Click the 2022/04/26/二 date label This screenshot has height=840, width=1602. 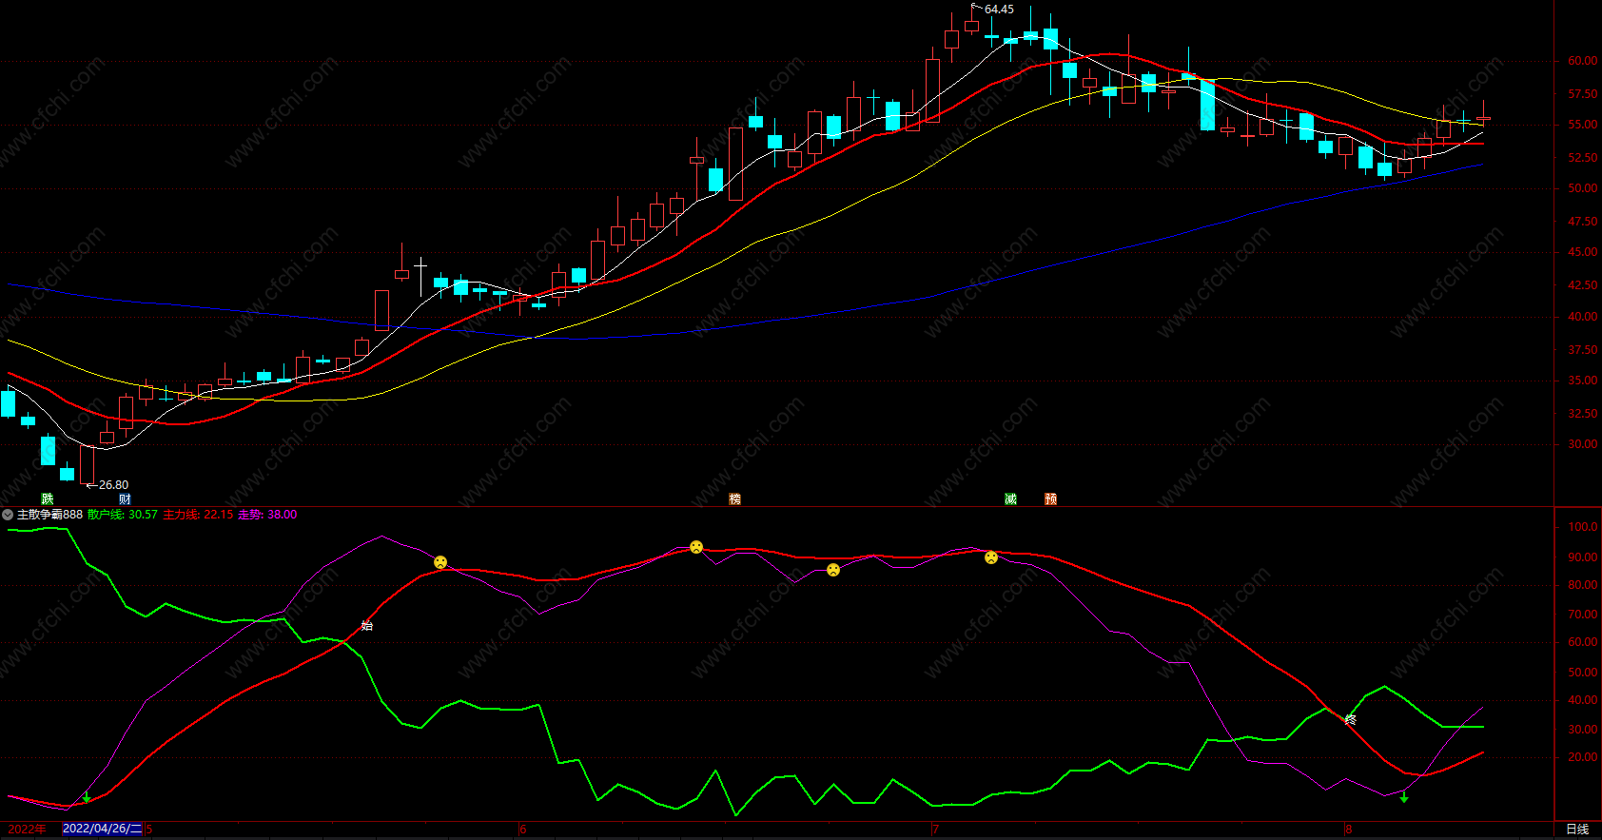(102, 829)
